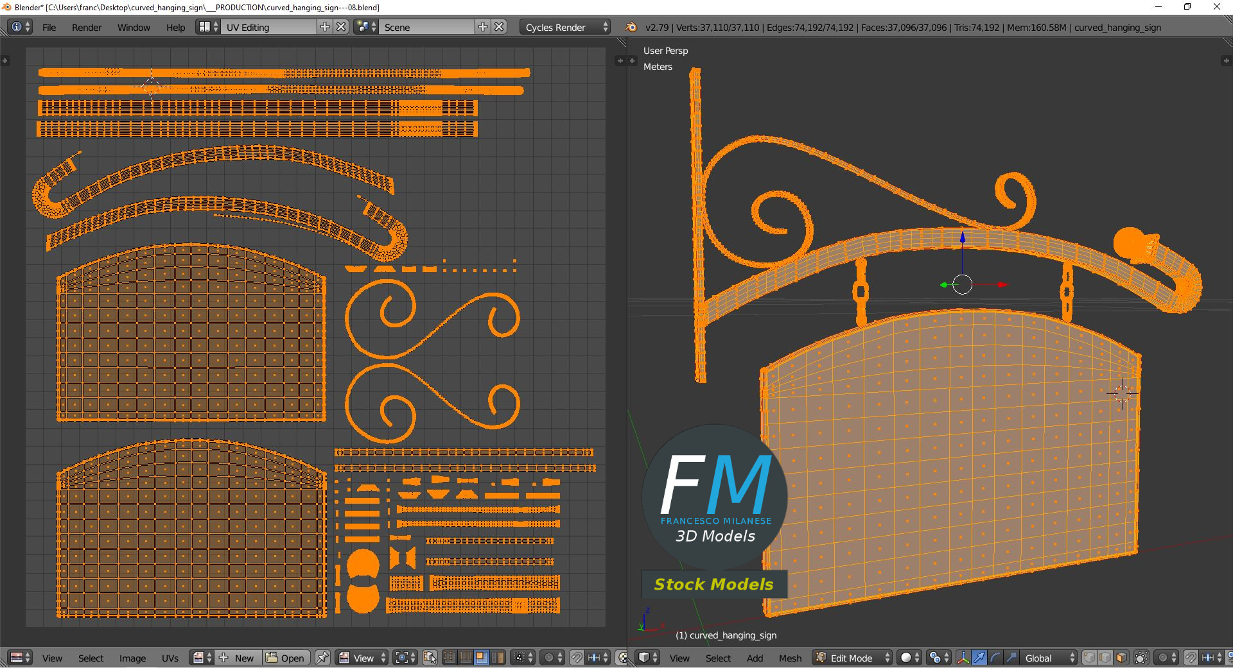Image resolution: width=1233 pixels, height=668 pixels.
Task: Open the UV editor's right panel expander
Action: (620, 61)
